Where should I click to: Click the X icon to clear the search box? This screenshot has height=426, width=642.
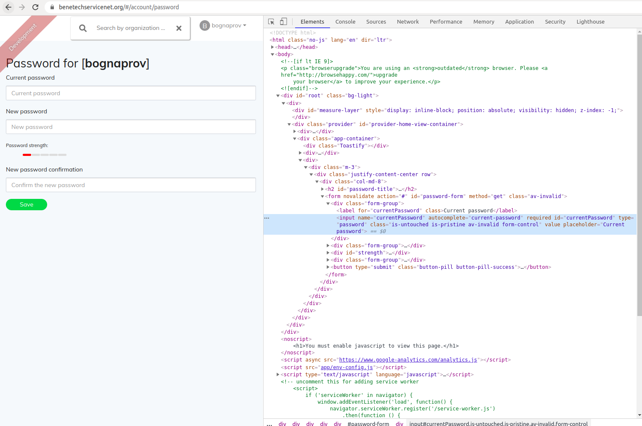coord(179,28)
